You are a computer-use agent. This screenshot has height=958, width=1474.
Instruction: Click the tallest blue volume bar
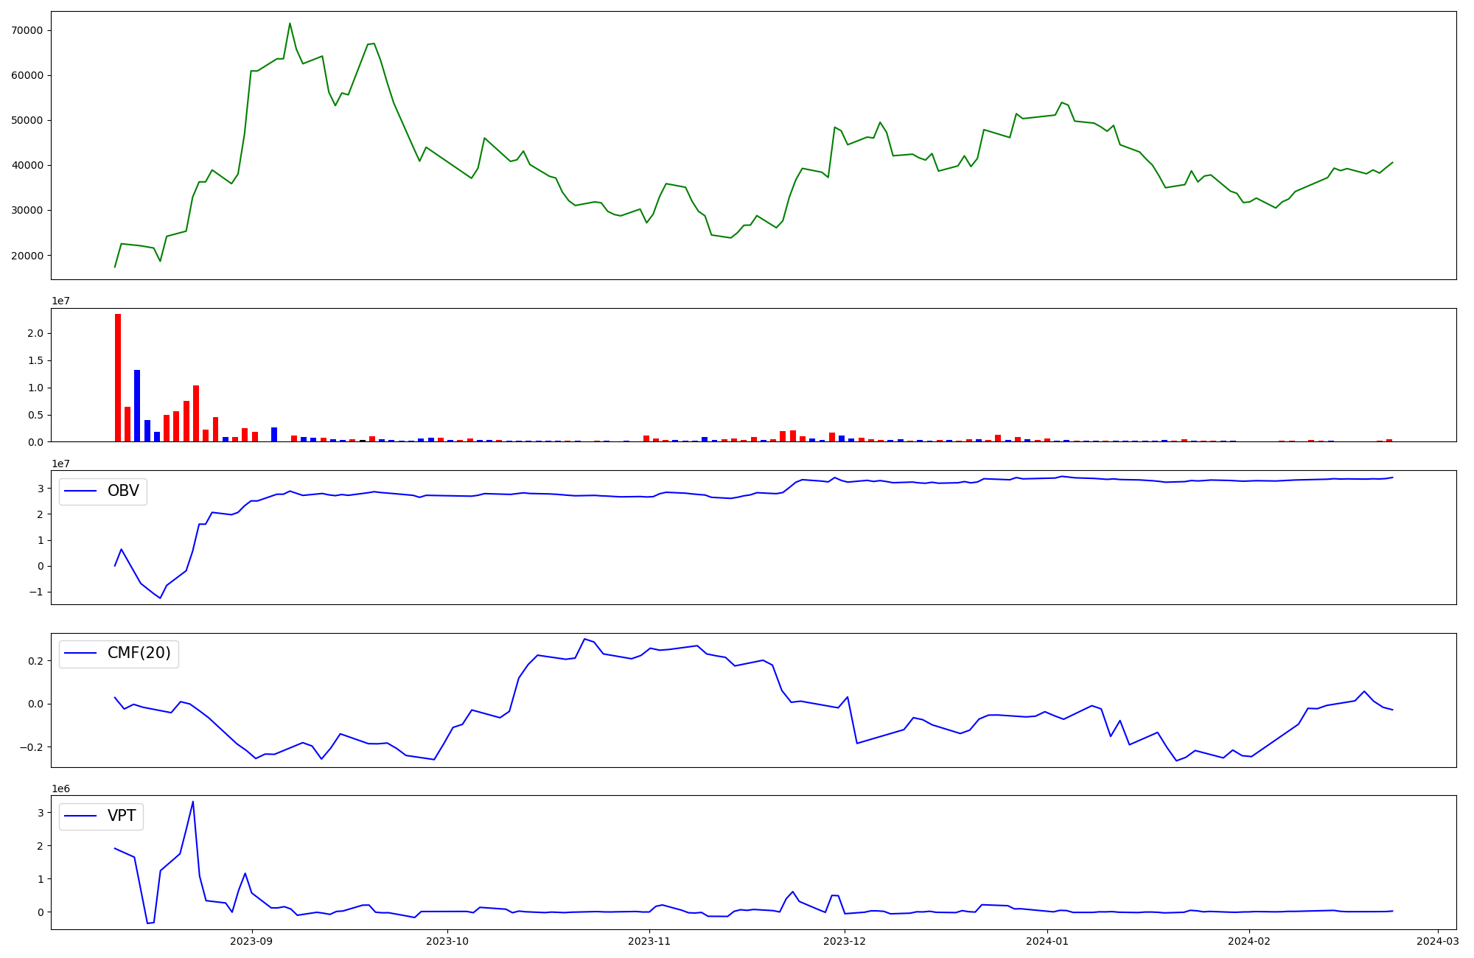coord(137,405)
